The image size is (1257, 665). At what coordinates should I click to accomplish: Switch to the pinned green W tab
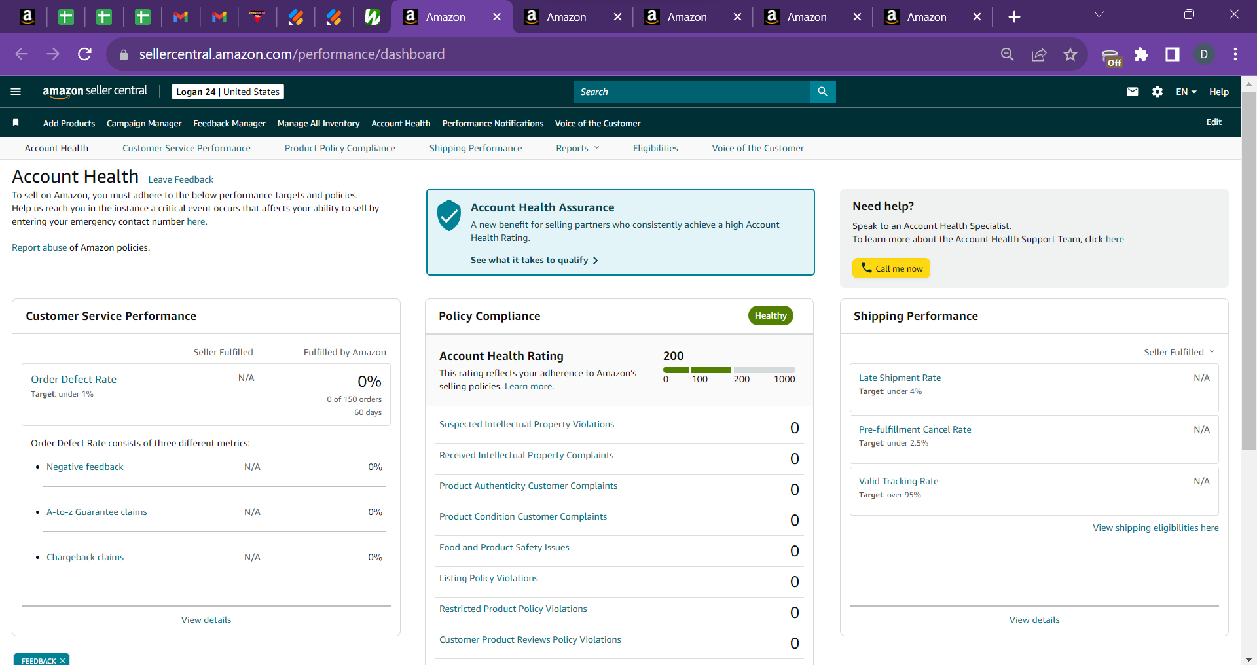pos(373,17)
